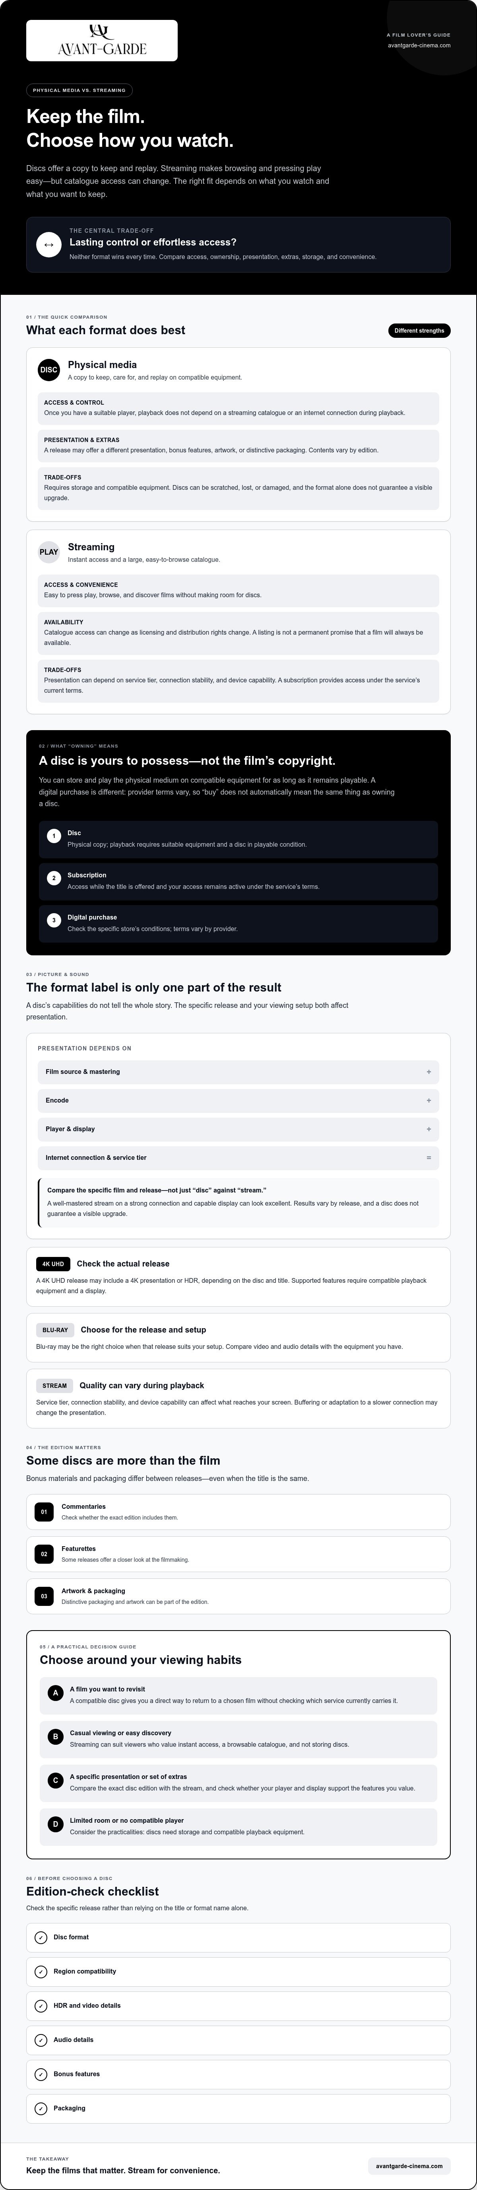Click the letter C decision guide badge
The image size is (477, 2190).
[56, 1780]
